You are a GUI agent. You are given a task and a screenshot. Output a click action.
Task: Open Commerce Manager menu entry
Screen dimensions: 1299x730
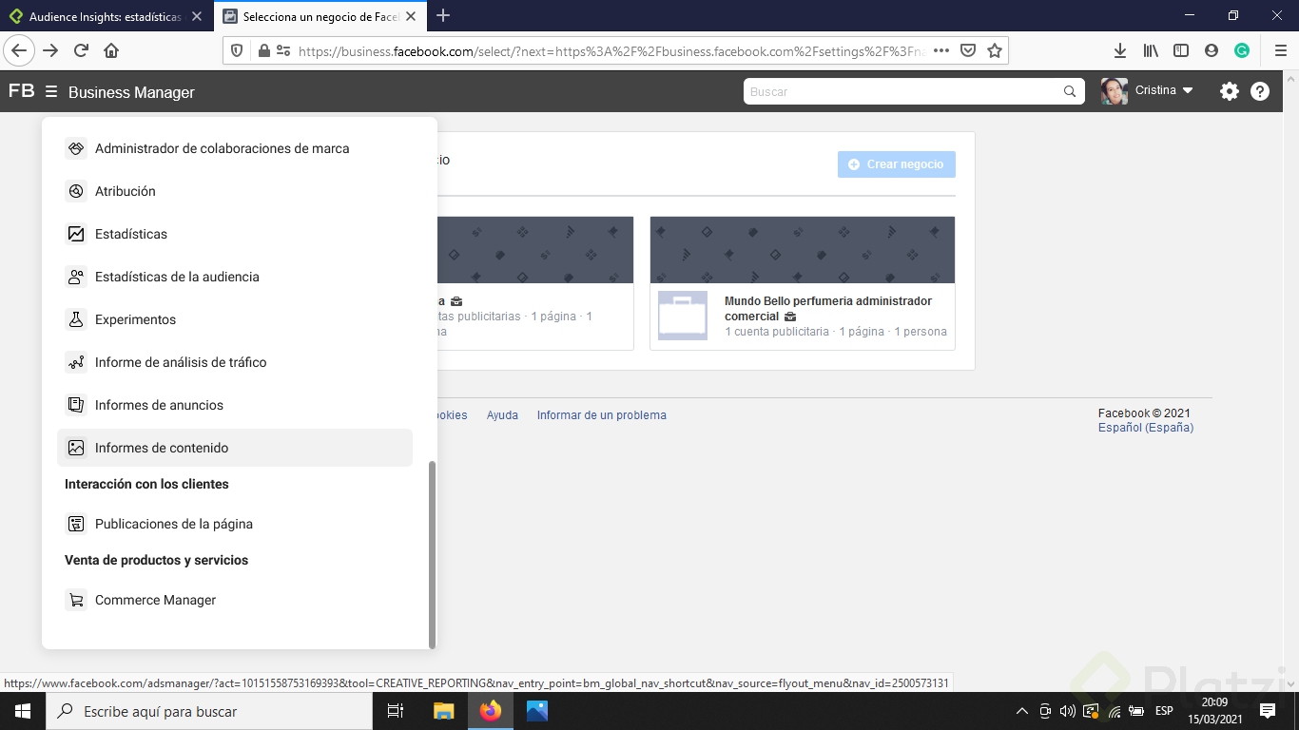tap(235, 600)
